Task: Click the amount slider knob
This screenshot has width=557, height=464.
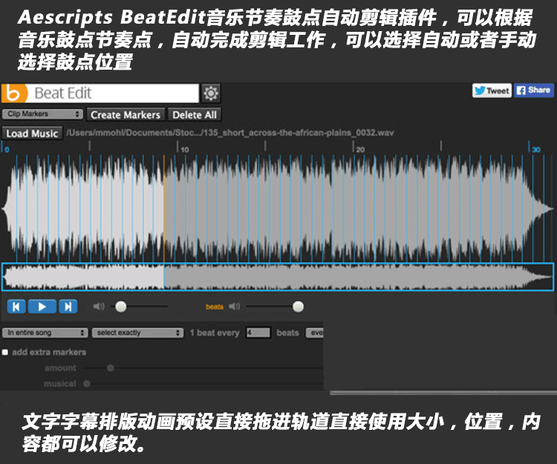Action: pos(111,368)
